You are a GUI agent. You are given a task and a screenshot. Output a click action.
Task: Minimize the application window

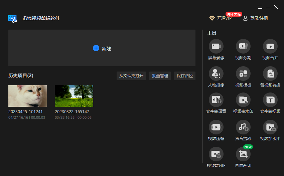268,7
